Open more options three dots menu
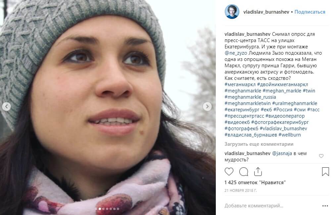 [325, 206]
